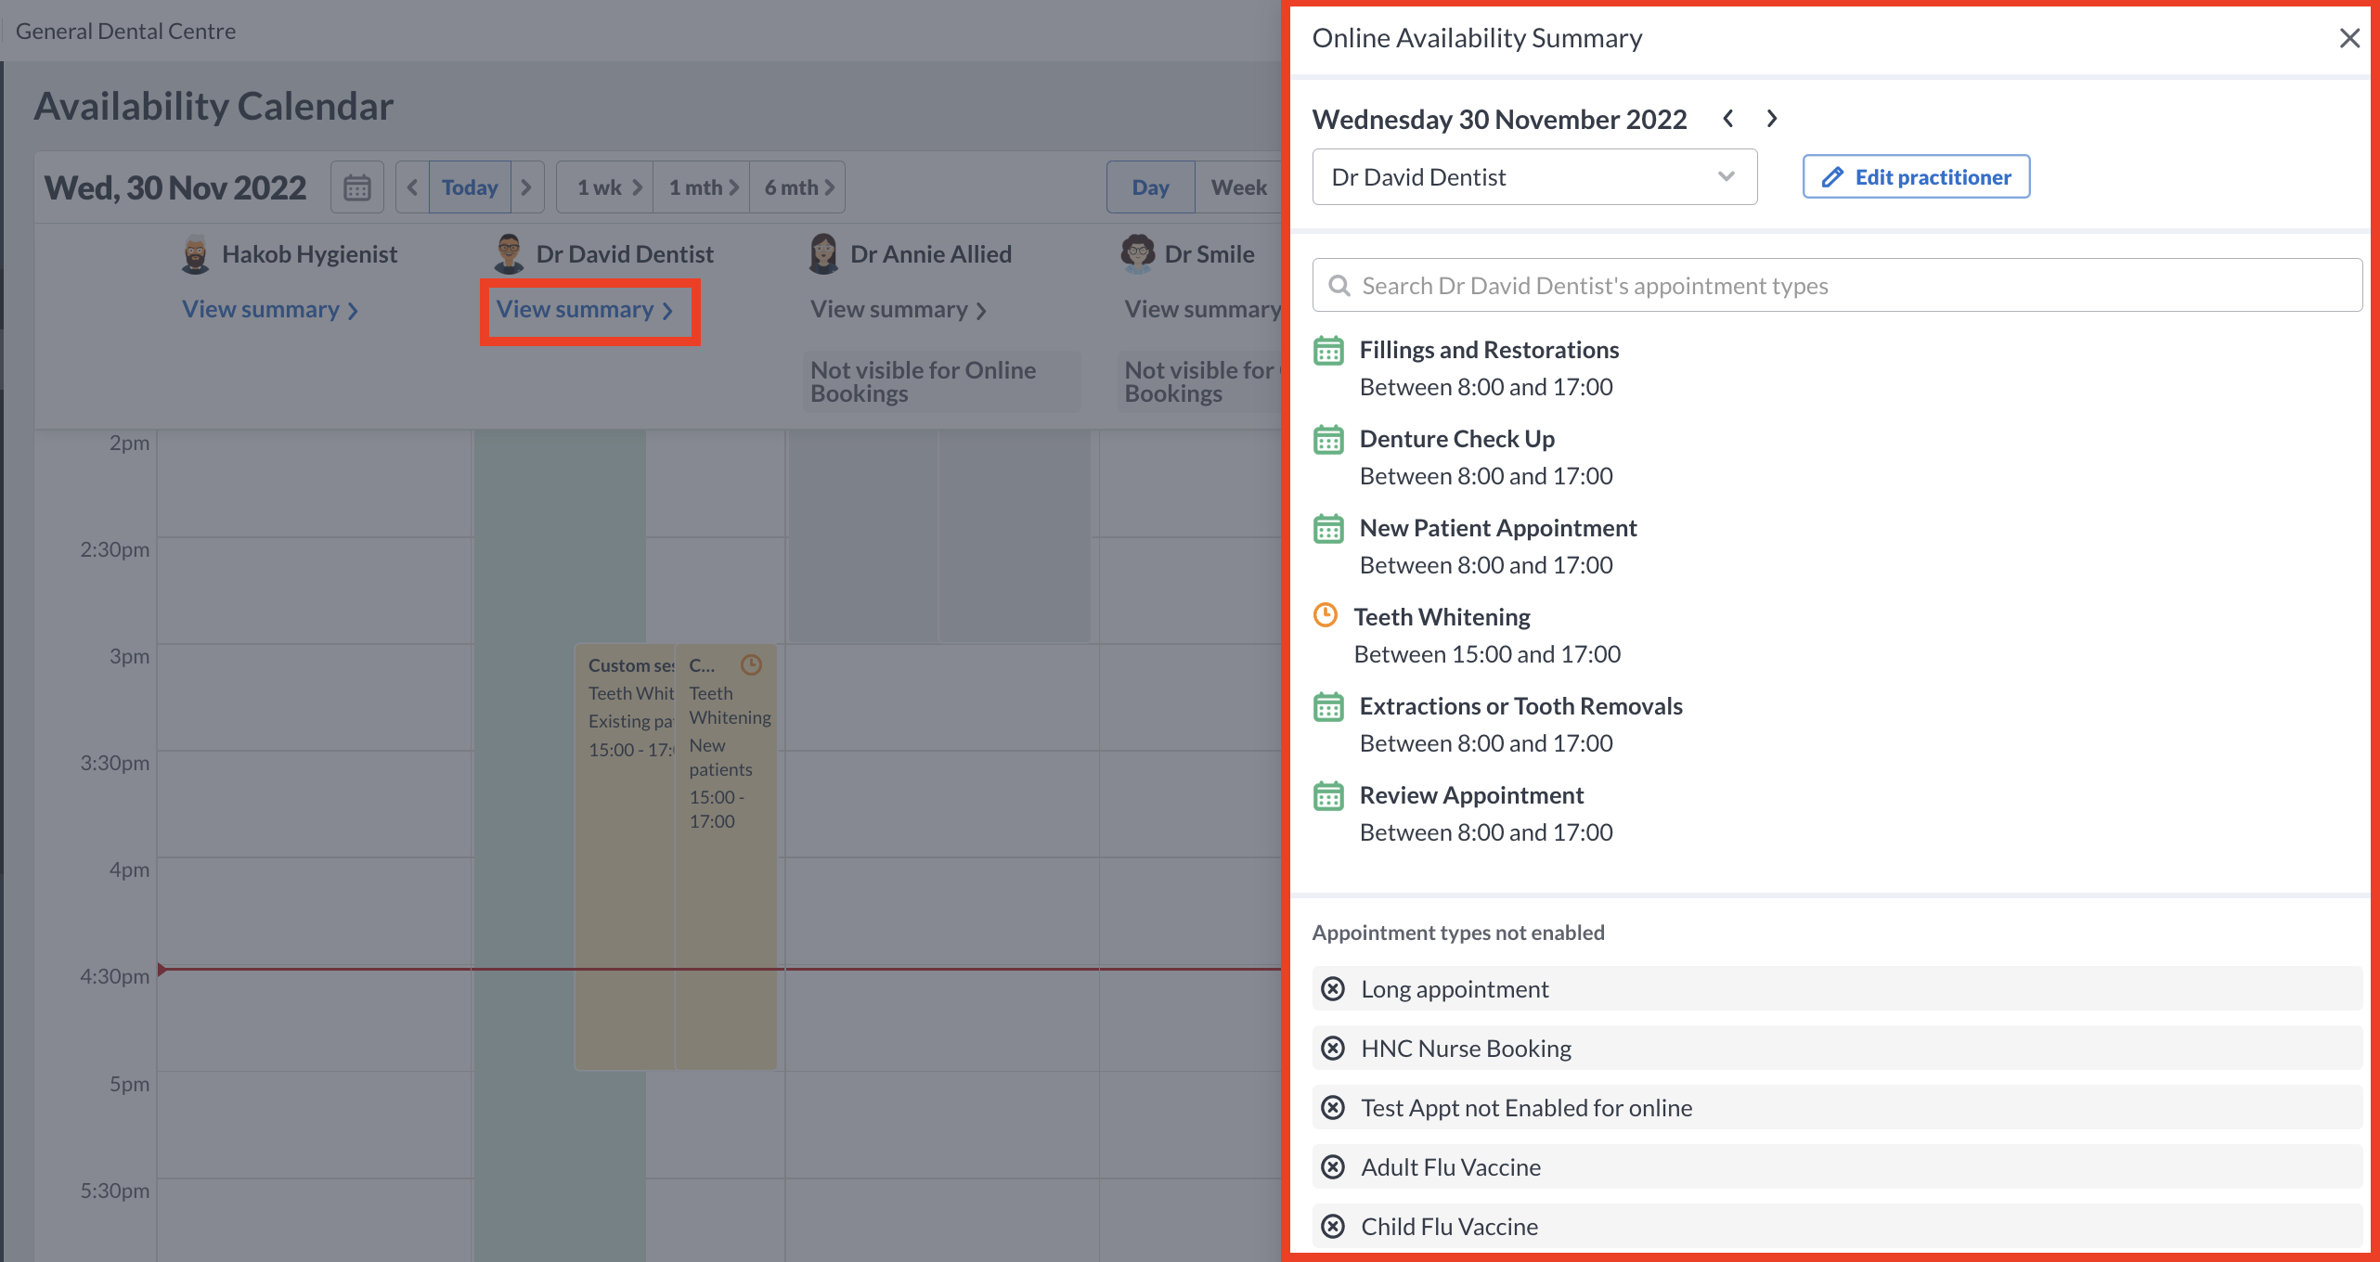Select the Teeth Whitening appointment block at 15:00
Screen dimensions: 2380x1262
click(624, 835)
